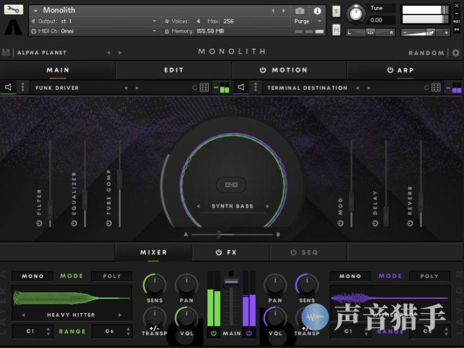Toggle the Tube Comp power button

(109, 223)
